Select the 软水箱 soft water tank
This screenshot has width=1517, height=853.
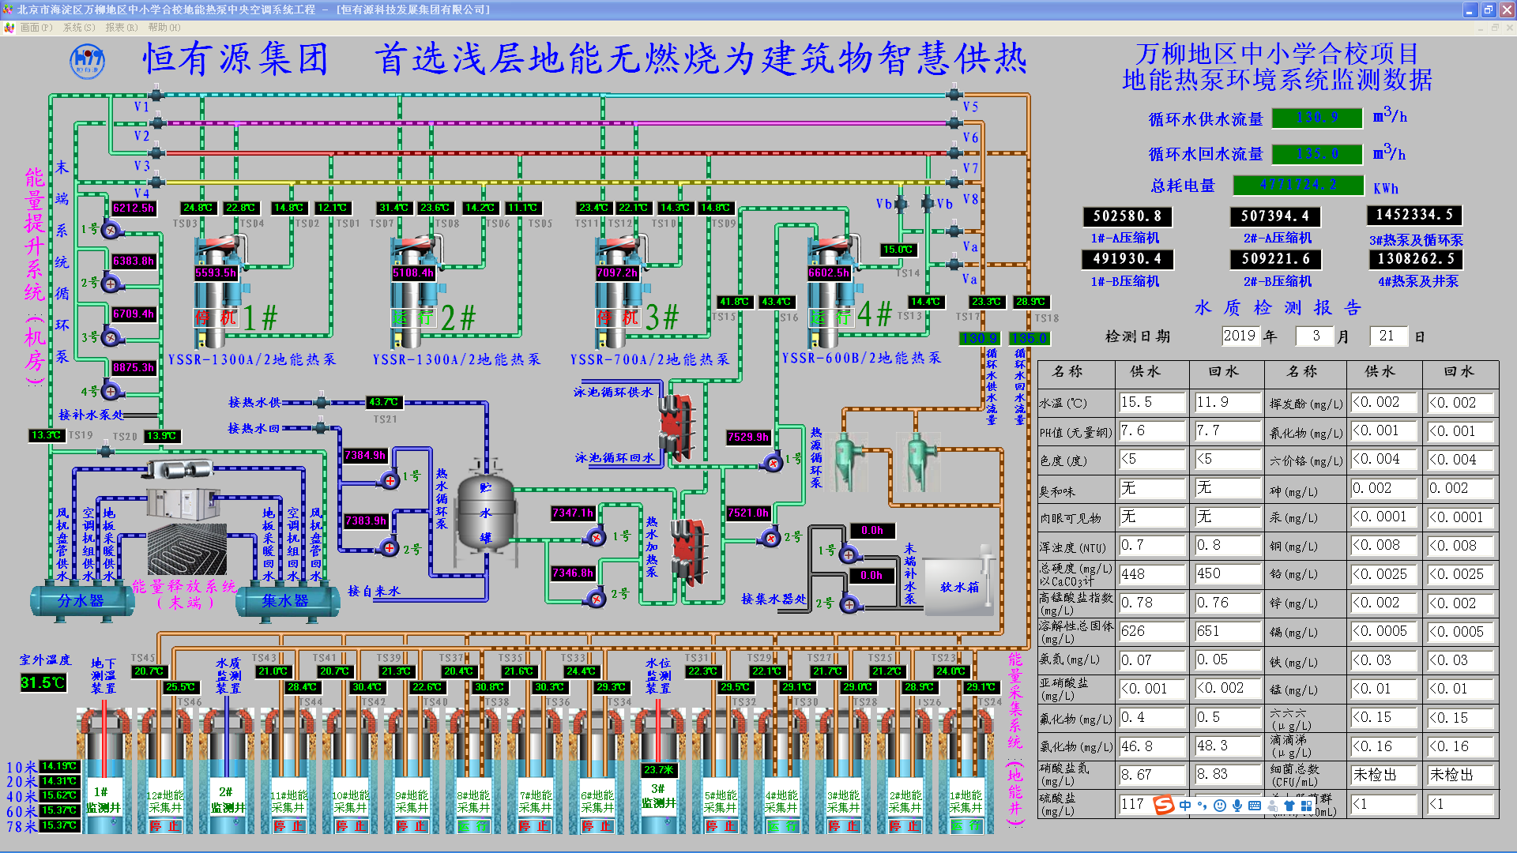(x=958, y=586)
